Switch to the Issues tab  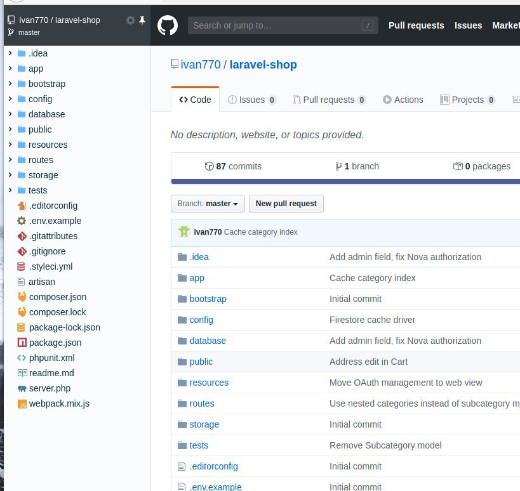tap(252, 100)
